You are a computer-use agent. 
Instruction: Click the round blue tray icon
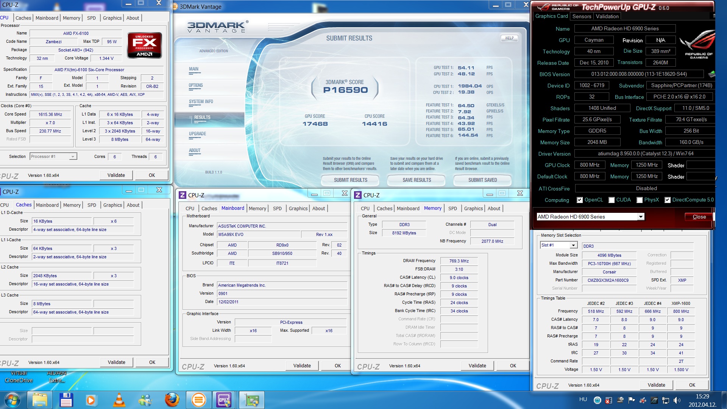[597, 400]
